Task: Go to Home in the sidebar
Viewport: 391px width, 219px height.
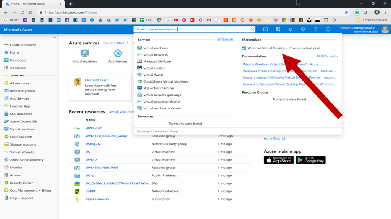Action: pyautogui.click(x=15, y=52)
